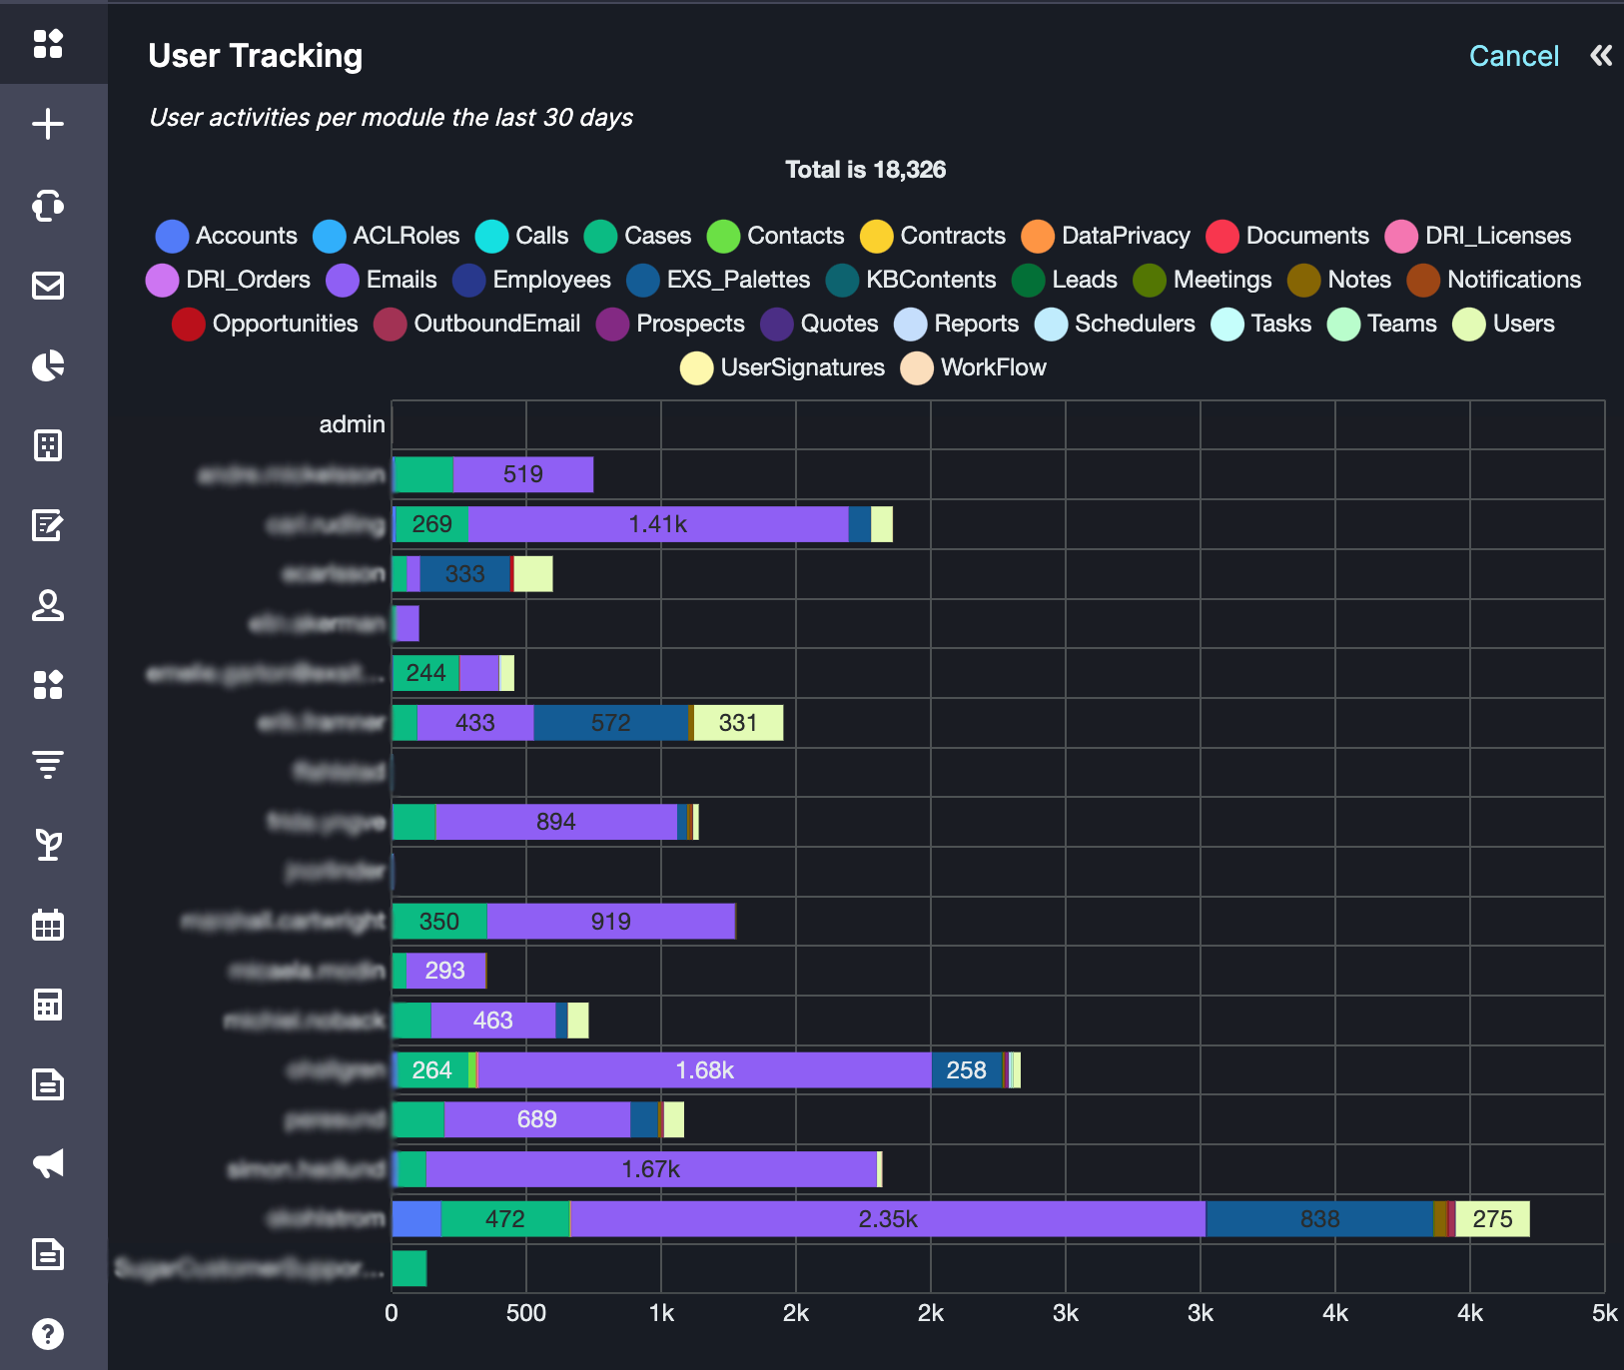Image resolution: width=1624 pixels, height=1370 pixels.
Task: Select the 2.35k Emails bar segment
Action: [888, 1219]
